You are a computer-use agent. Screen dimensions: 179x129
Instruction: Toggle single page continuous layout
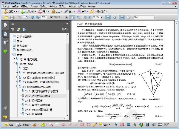pos(122,17)
